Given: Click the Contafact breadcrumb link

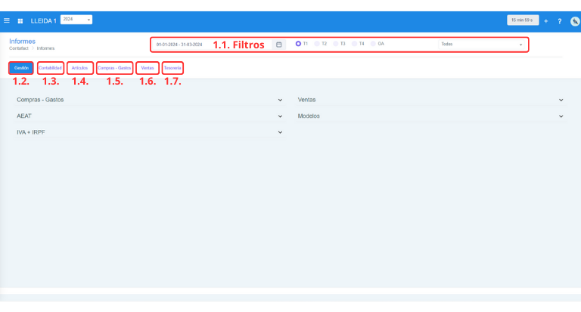Looking at the screenshot, I should tap(19, 48).
